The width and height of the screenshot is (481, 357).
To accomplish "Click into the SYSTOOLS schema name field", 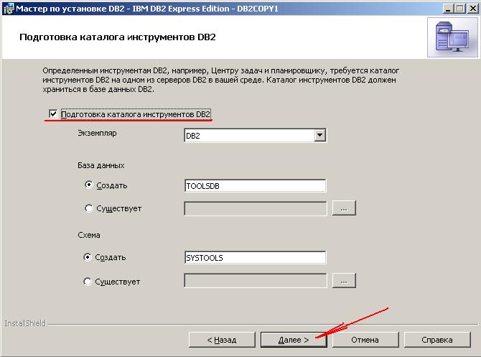I will [x=256, y=258].
